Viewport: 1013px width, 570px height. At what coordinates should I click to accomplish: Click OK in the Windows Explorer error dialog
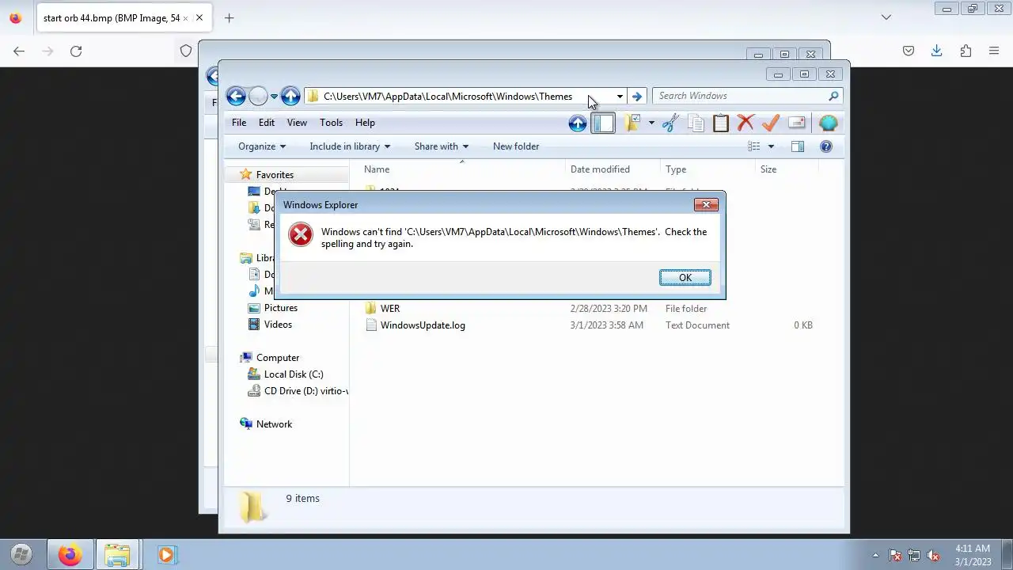click(x=685, y=277)
